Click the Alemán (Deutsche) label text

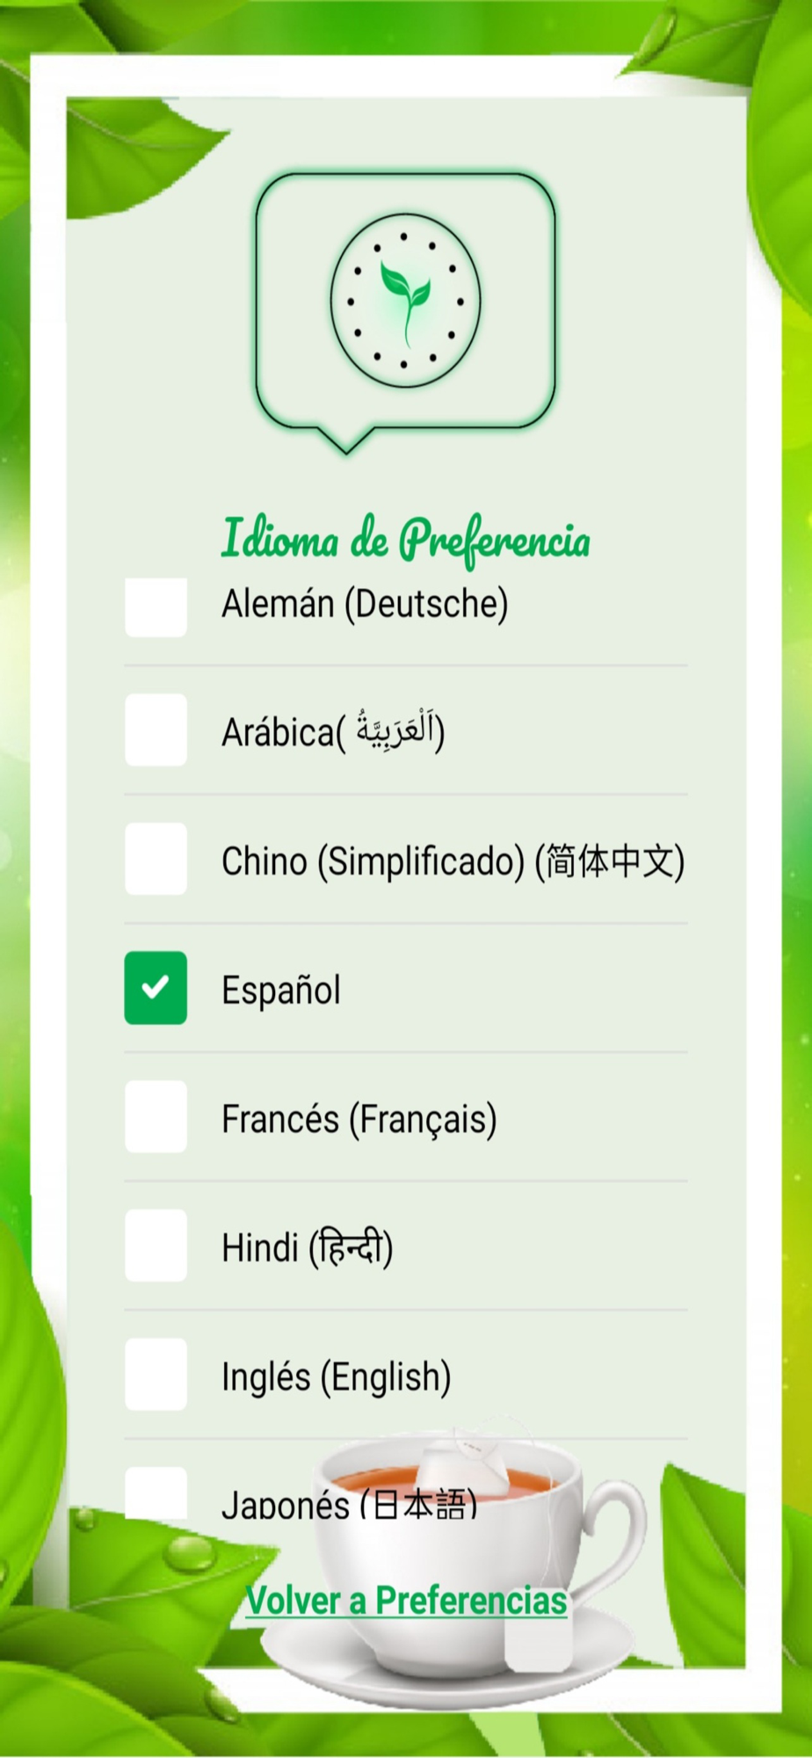365,605
